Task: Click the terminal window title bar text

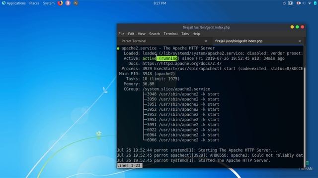Action: pyautogui.click(x=206, y=27)
